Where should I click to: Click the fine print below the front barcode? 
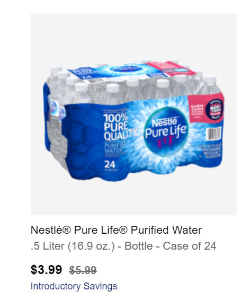coord(210,152)
